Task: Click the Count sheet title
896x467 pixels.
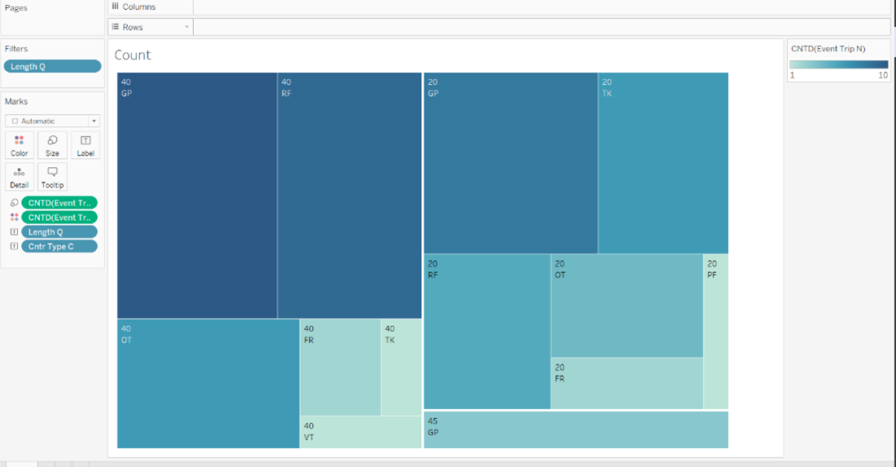Action: [133, 55]
